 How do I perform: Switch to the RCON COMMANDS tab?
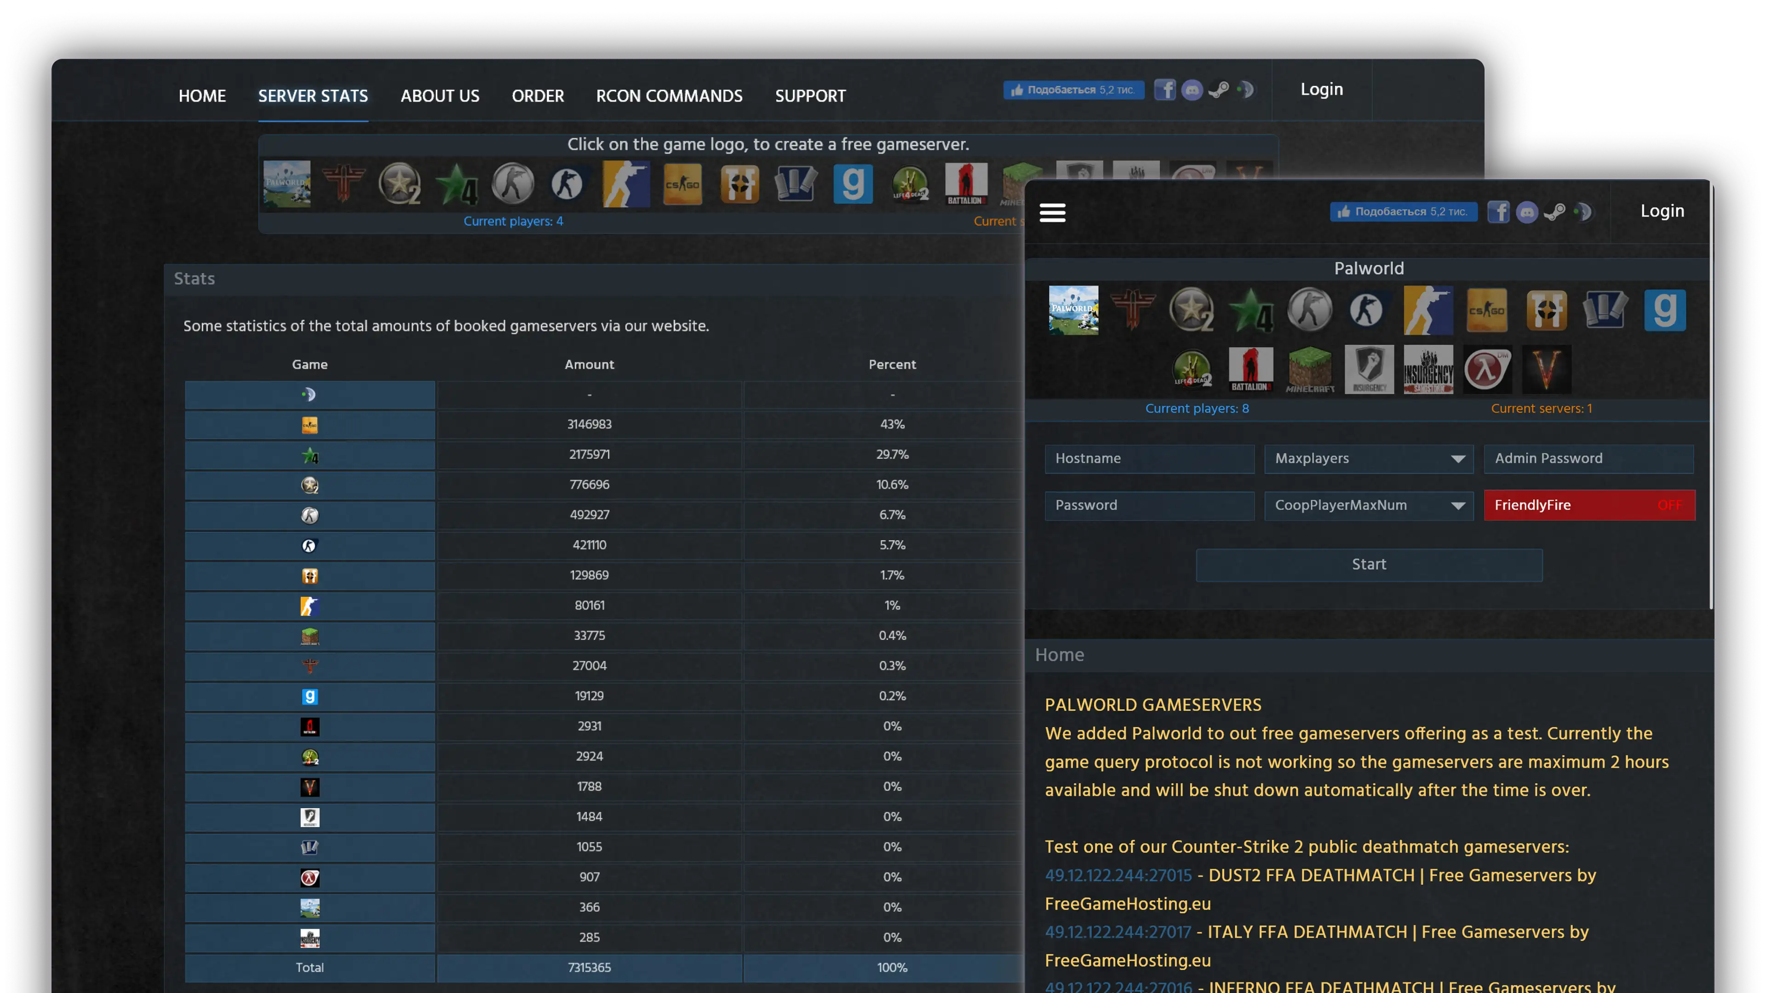tap(669, 96)
